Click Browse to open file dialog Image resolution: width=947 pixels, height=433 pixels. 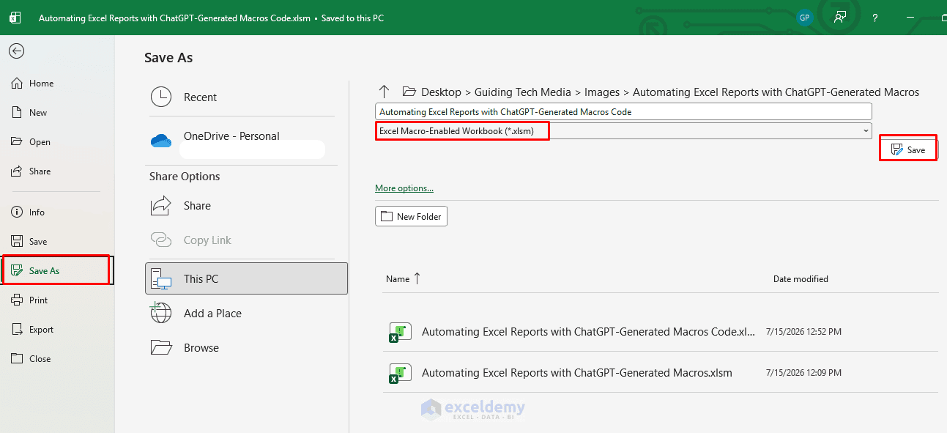coord(242,348)
